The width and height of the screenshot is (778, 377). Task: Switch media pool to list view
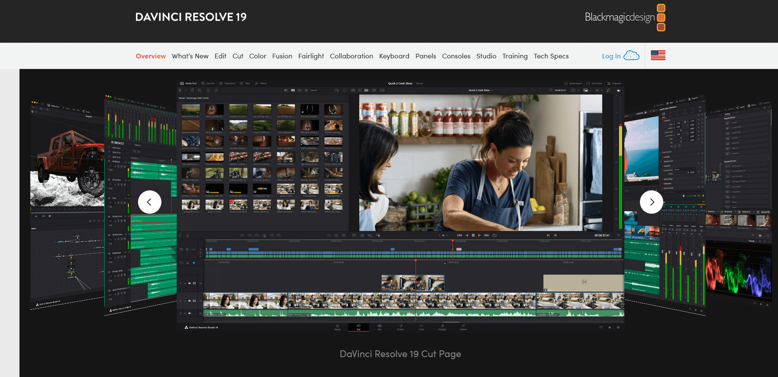(x=306, y=90)
